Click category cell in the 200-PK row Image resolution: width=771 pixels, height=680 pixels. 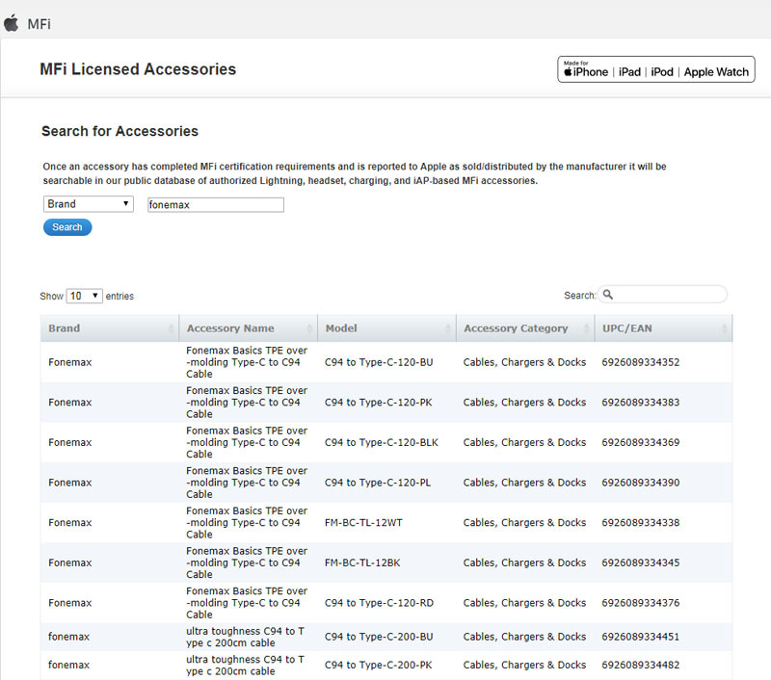coord(524,665)
